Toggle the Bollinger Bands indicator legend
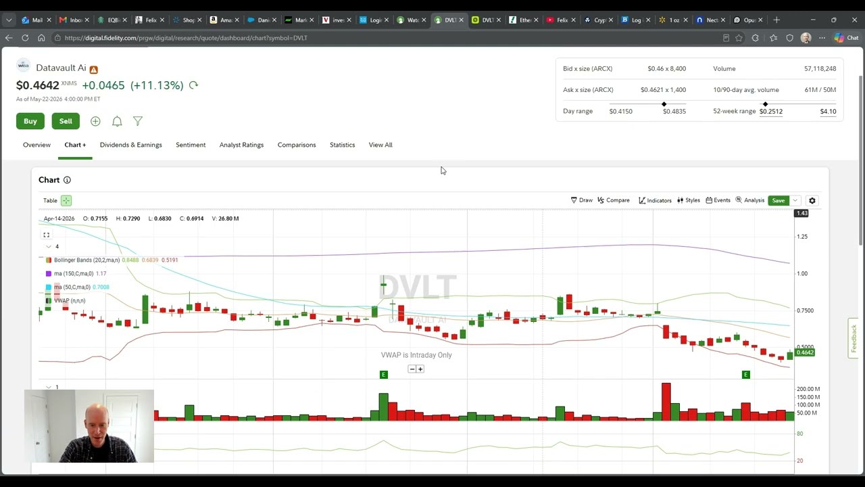 coord(86,260)
